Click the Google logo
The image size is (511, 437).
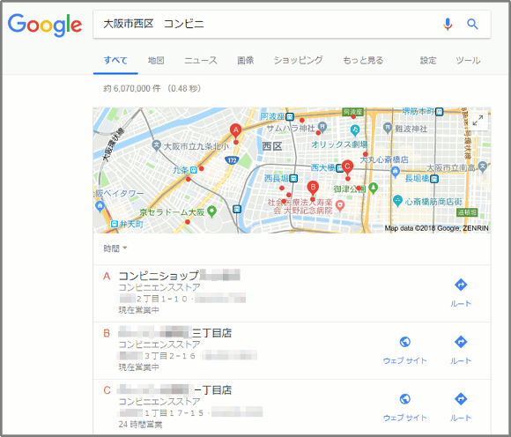coord(45,25)
